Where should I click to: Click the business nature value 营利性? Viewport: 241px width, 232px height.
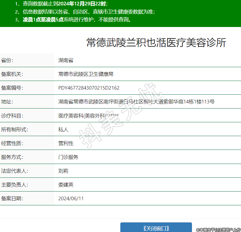click(66, 143)
